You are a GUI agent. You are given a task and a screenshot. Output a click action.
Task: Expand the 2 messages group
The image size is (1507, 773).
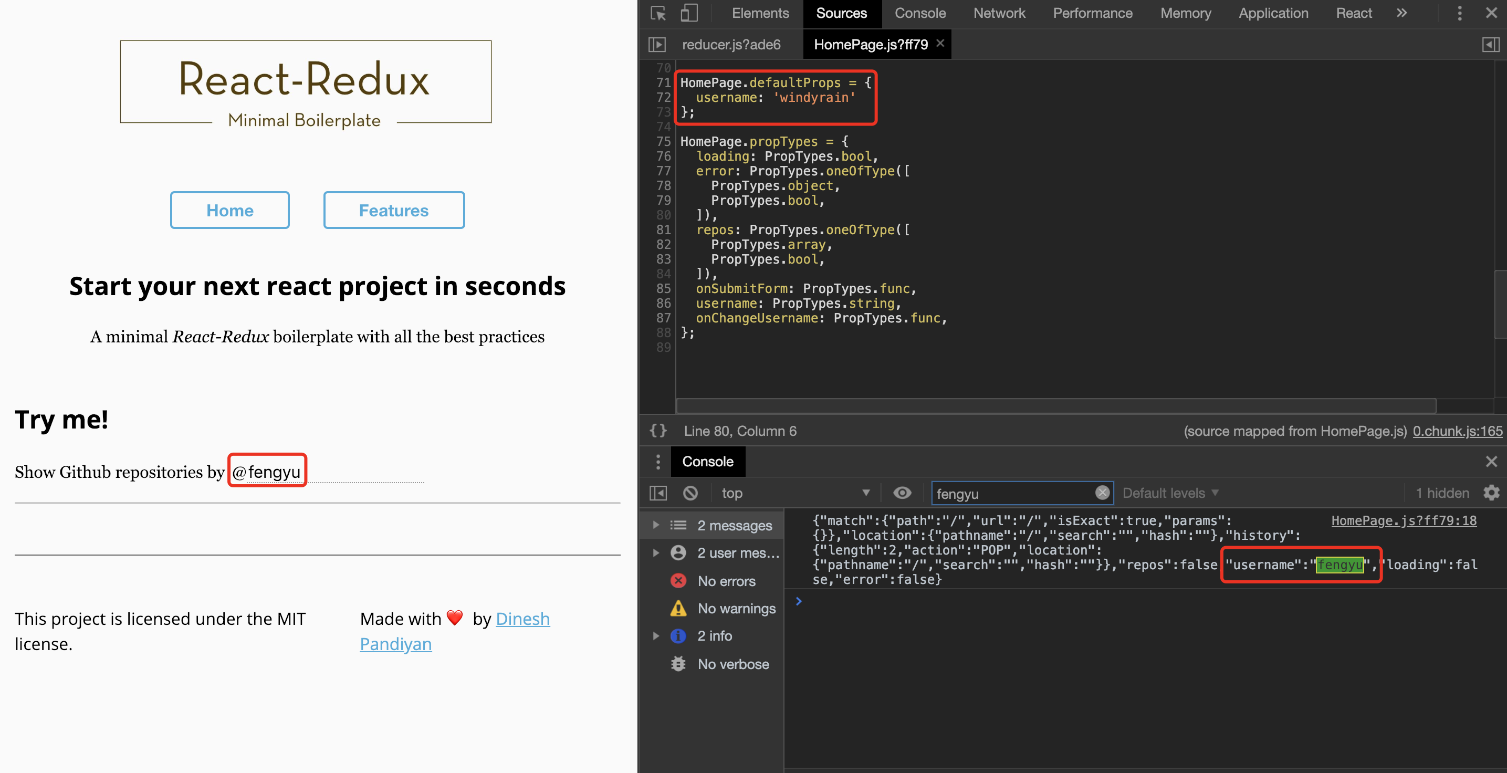[656, 525]
